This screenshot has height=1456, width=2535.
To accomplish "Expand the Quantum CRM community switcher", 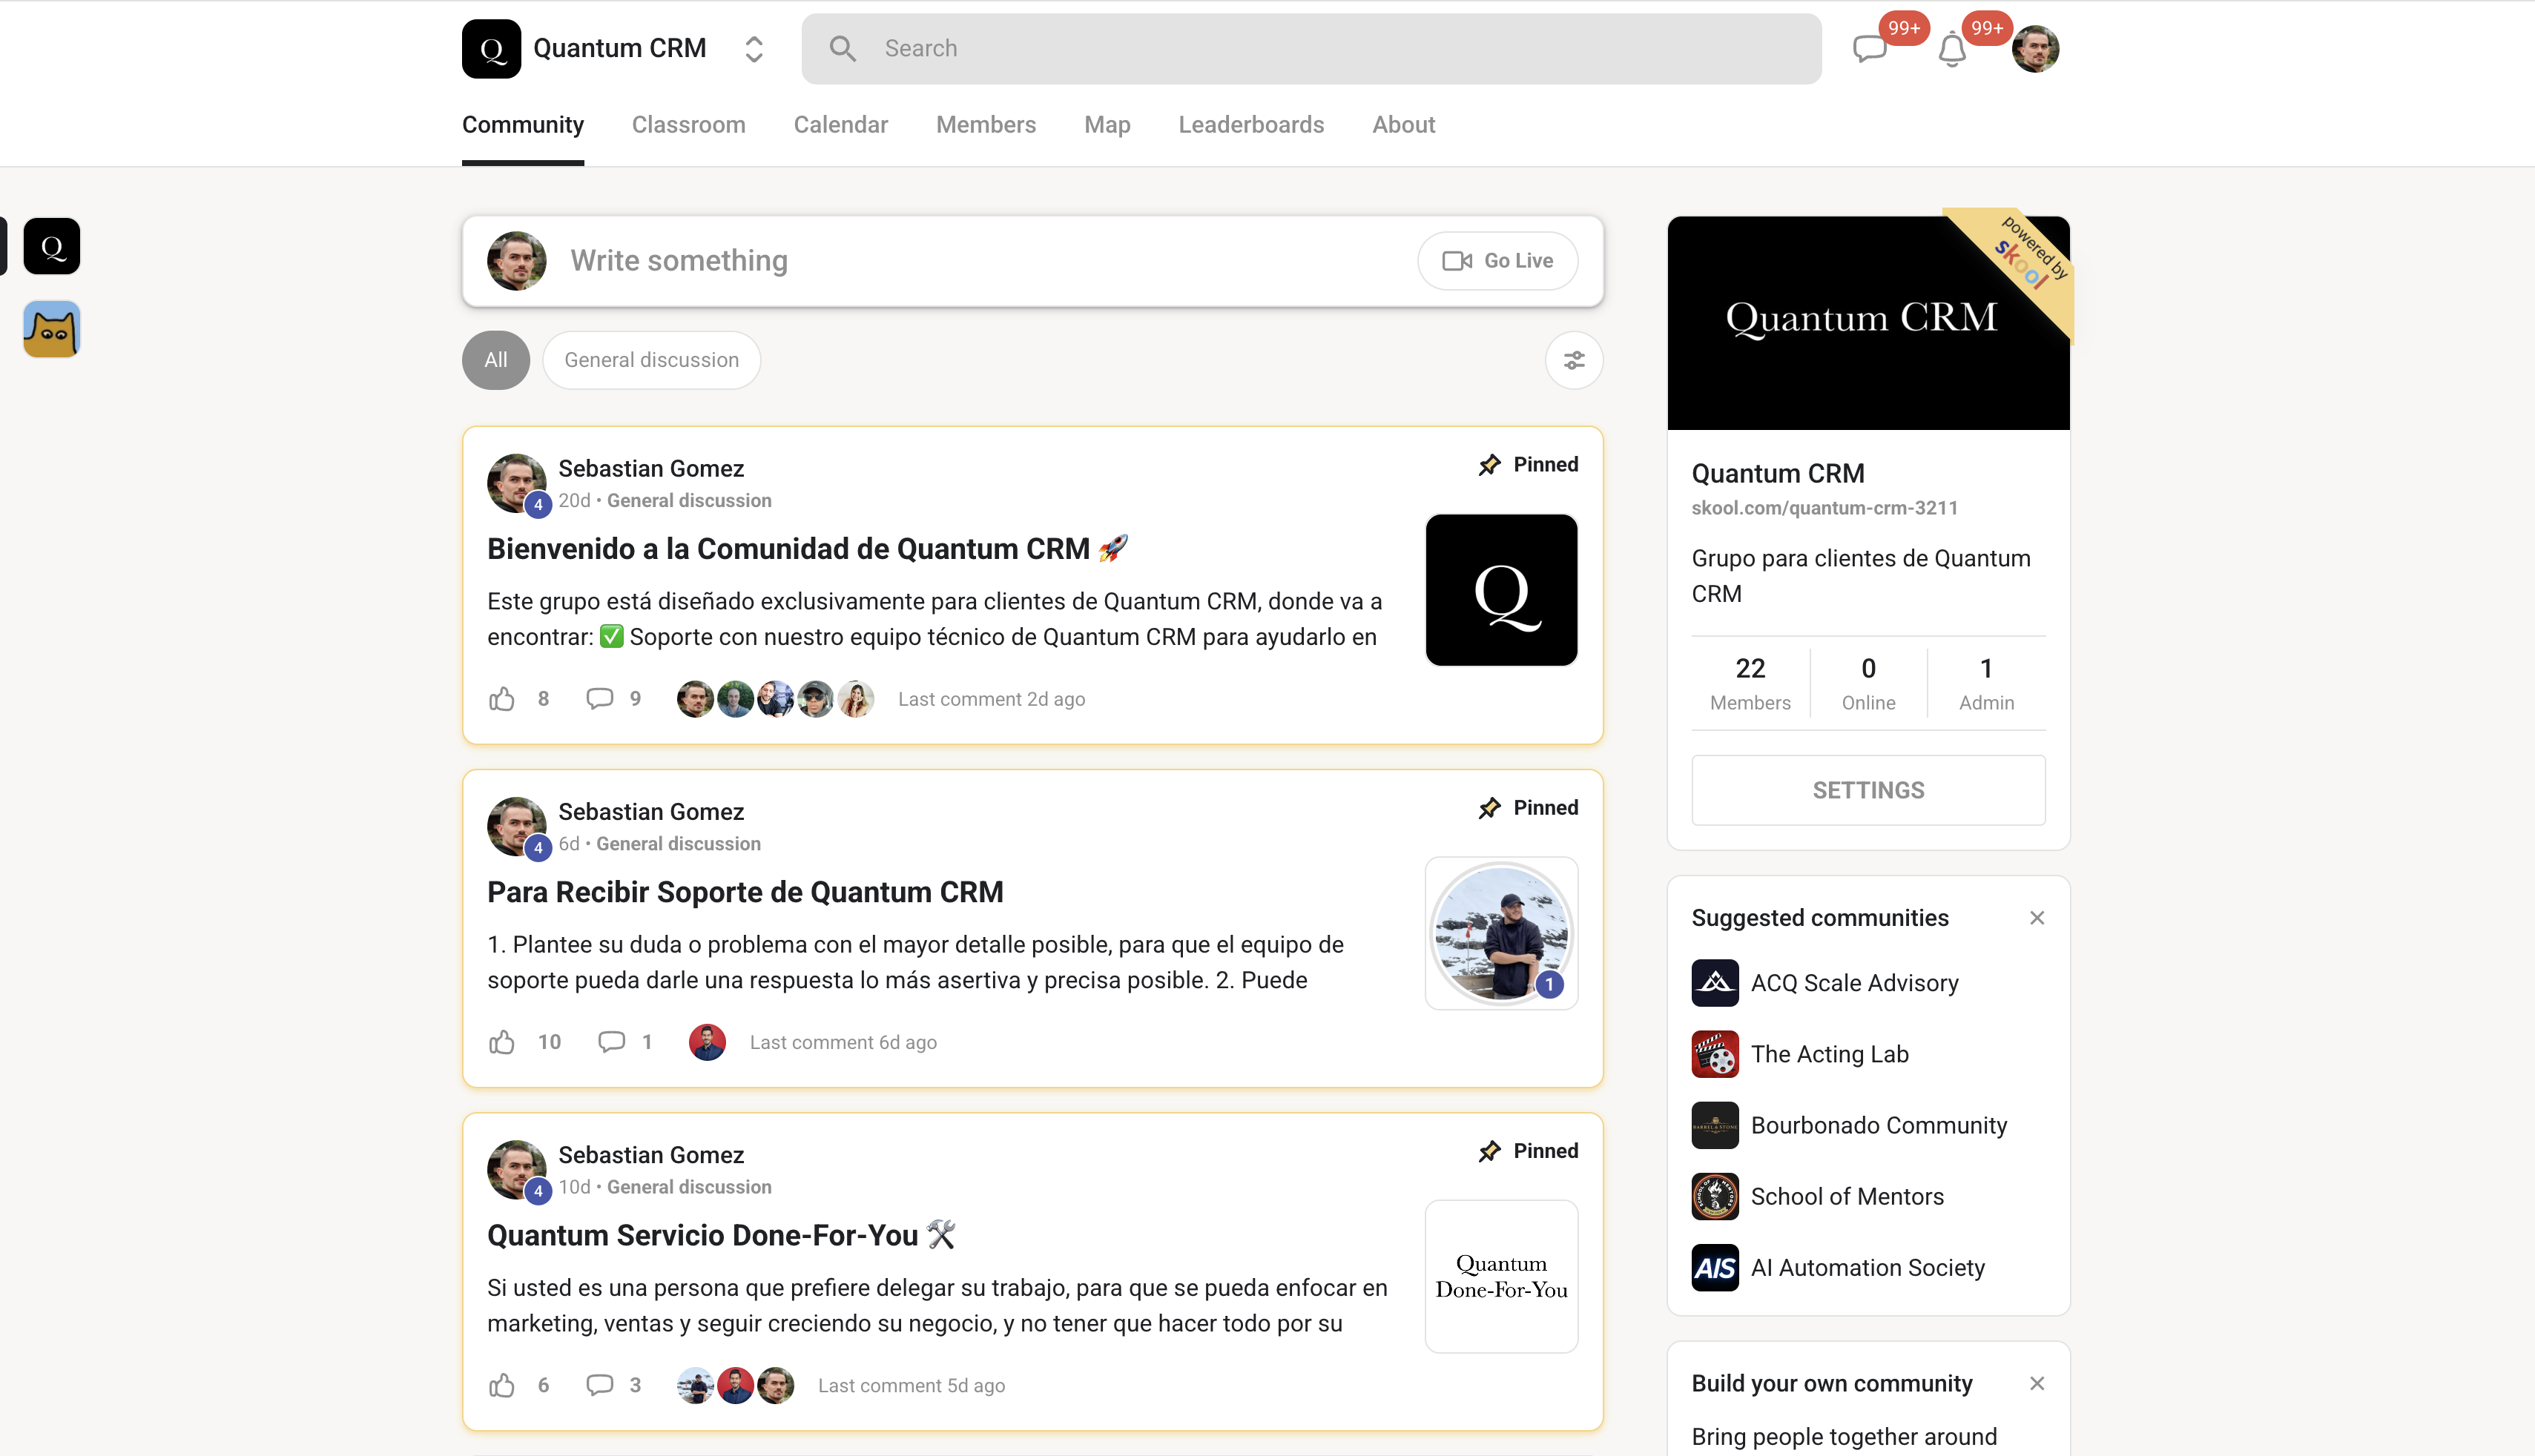I will click(754, 49).
